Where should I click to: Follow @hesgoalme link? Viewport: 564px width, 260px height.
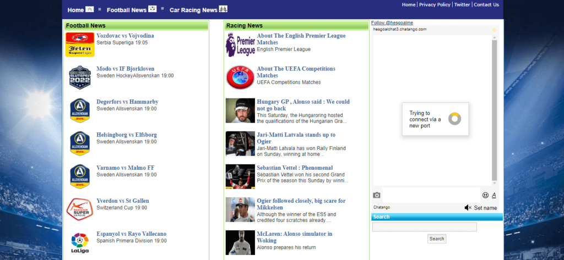(x=392, y=23)
